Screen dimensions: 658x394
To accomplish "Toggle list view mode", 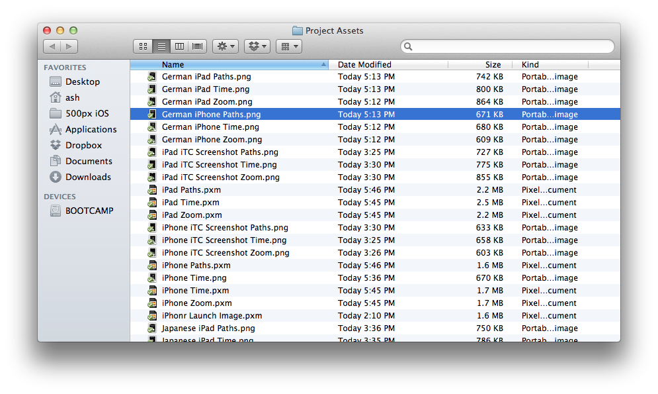I will tap(161, 46).
